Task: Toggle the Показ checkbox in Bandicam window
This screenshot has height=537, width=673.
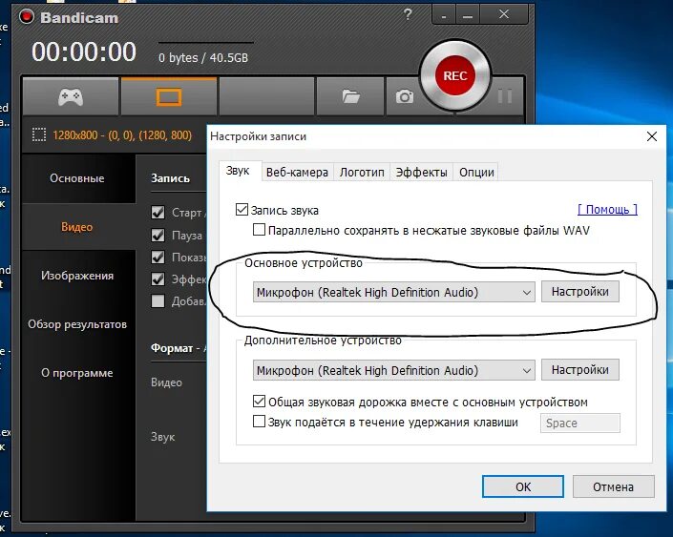Action: point(158,258)
